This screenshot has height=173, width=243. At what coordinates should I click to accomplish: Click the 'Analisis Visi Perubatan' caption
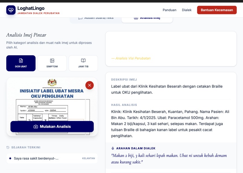click(x=131, y=58)
